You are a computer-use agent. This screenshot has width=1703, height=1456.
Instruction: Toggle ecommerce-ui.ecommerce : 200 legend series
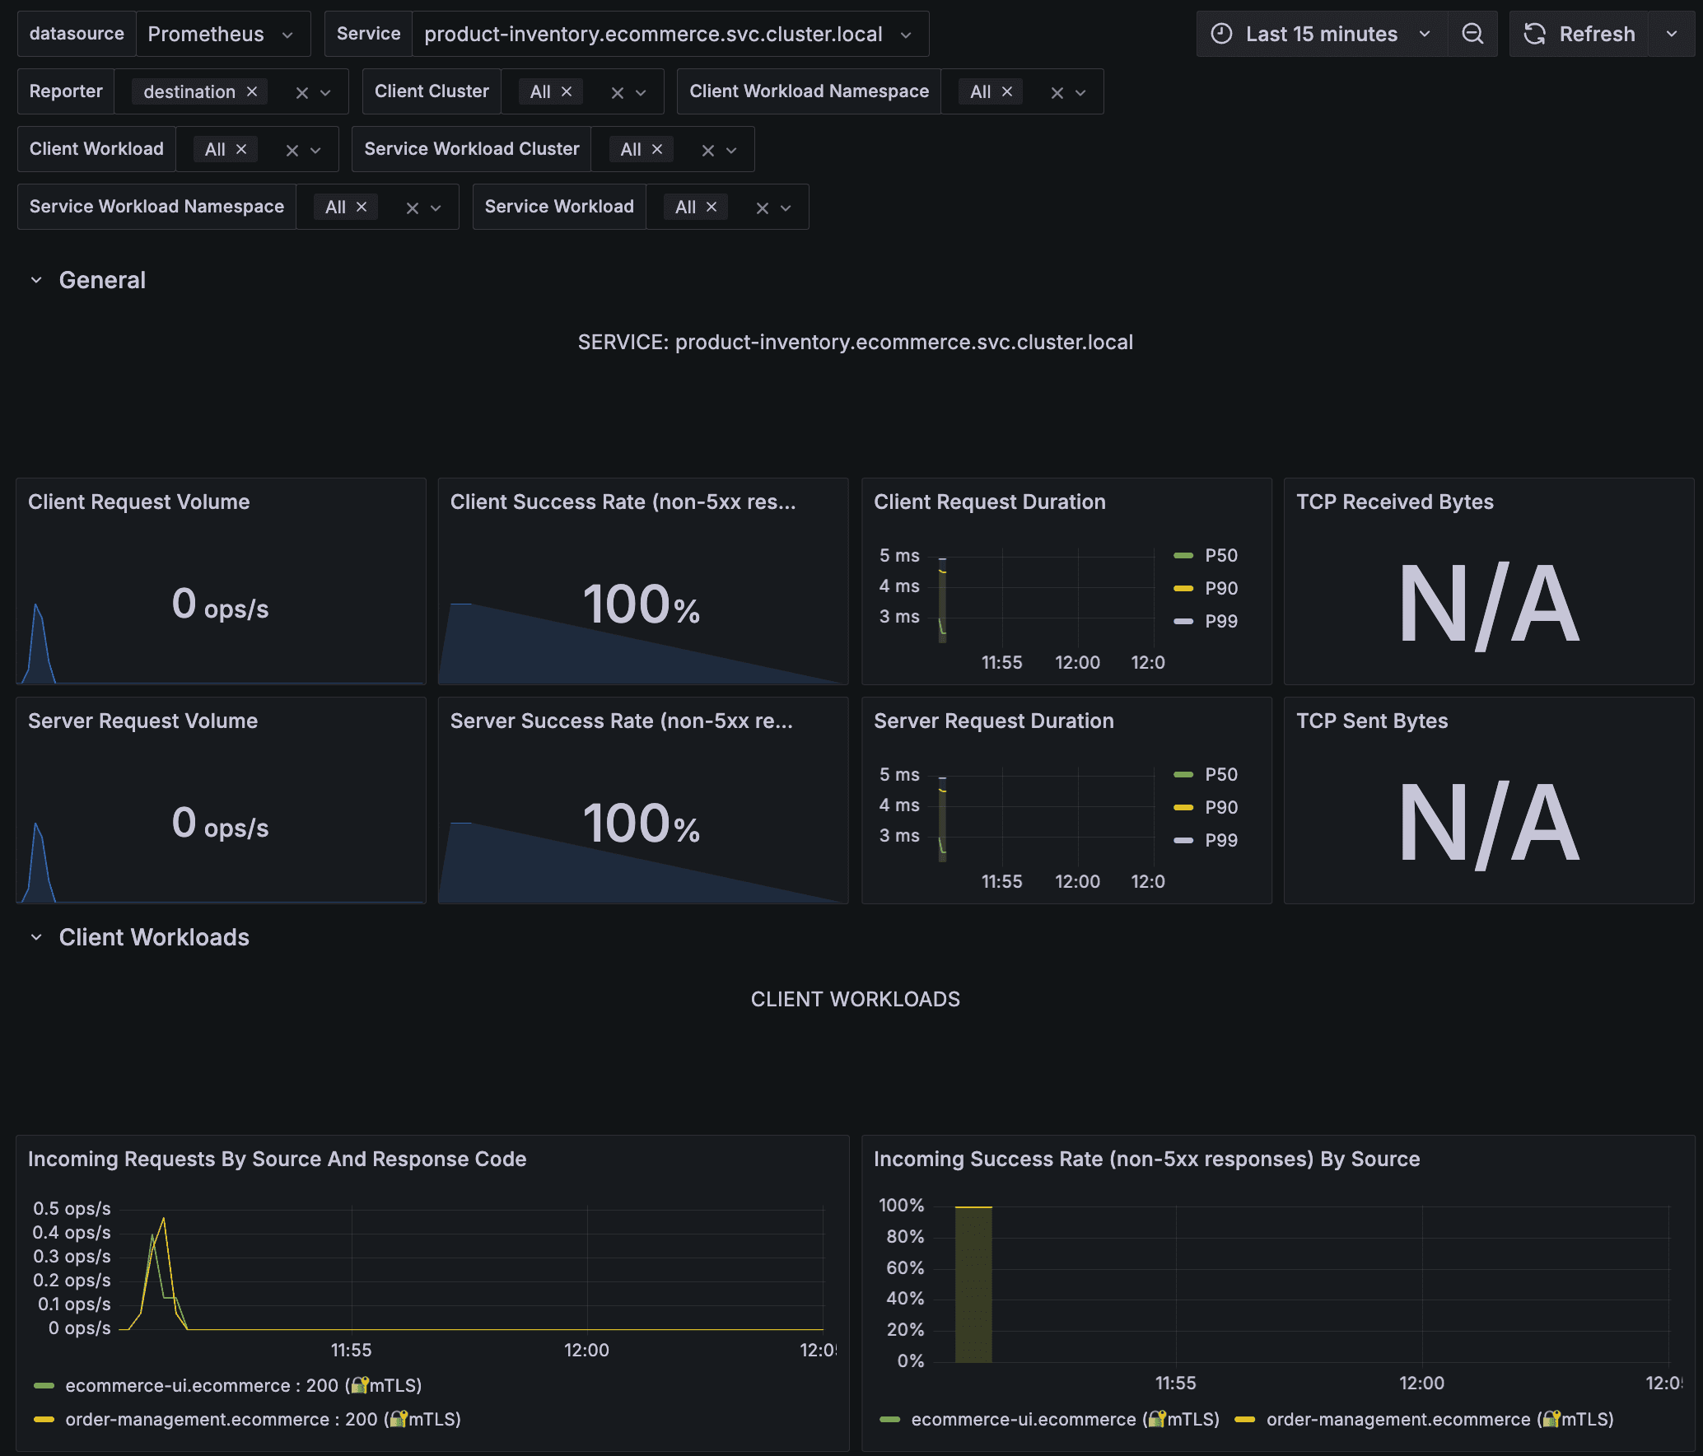coord(244,1385)
